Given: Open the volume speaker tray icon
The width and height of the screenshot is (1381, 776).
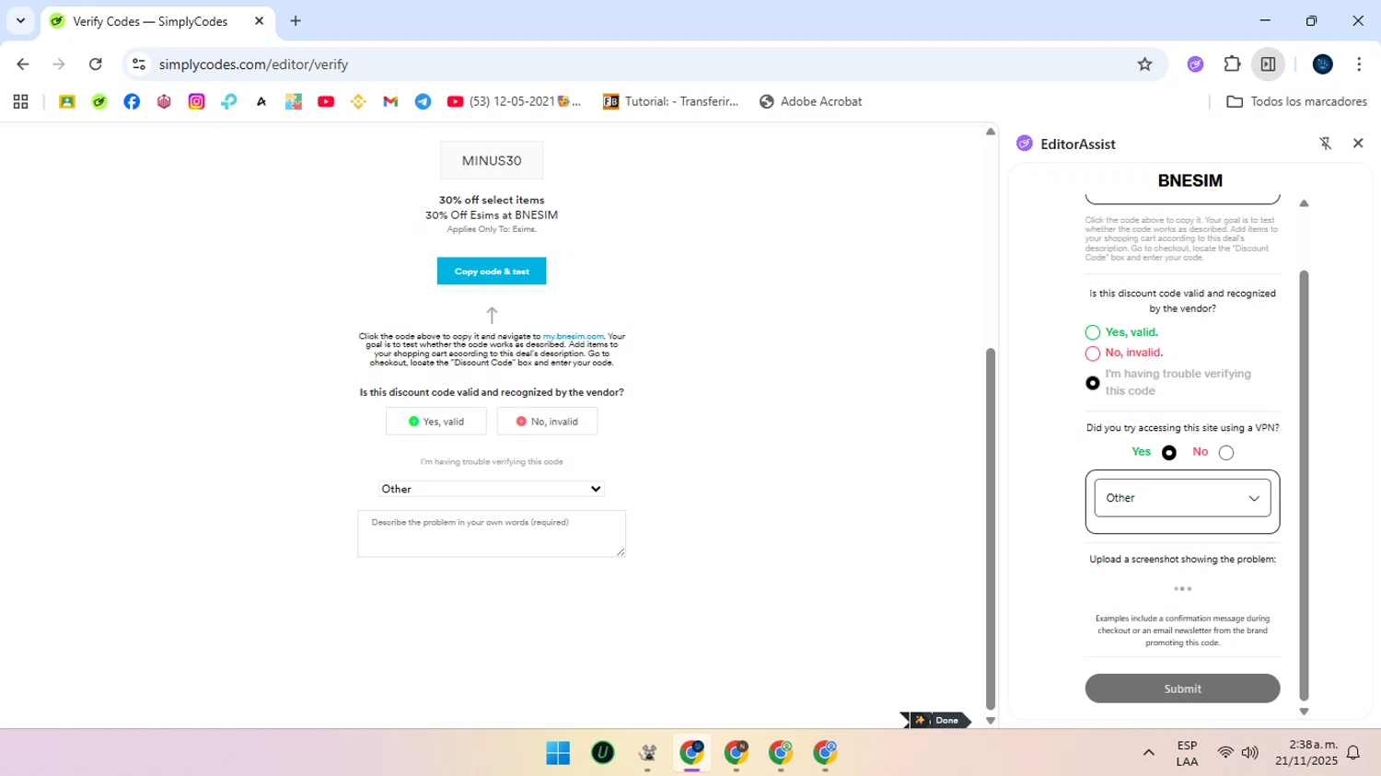Looking at the screenshot, I should tap(1250, 753).
